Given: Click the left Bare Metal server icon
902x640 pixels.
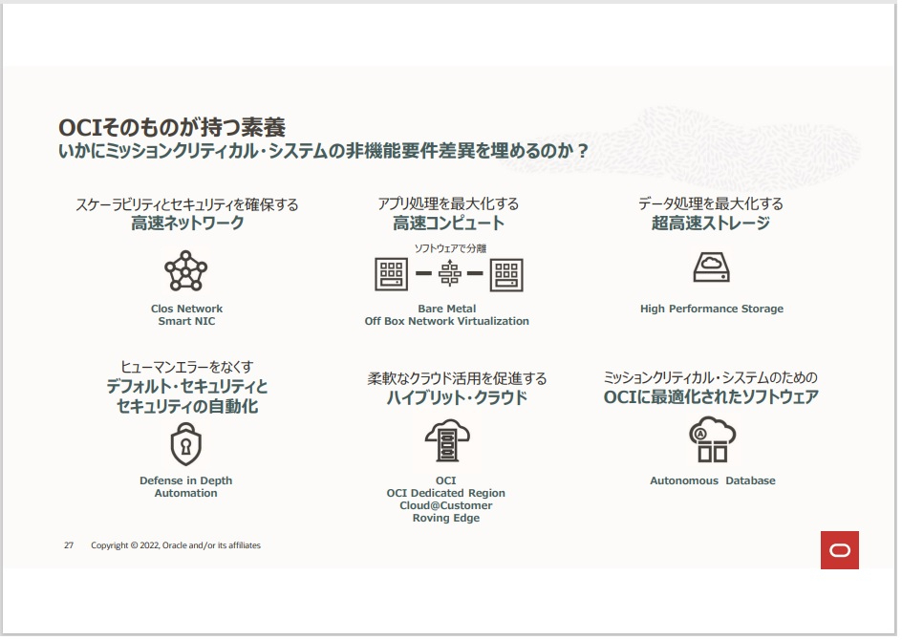Looking at the screenshot, I should click(393, 275).
